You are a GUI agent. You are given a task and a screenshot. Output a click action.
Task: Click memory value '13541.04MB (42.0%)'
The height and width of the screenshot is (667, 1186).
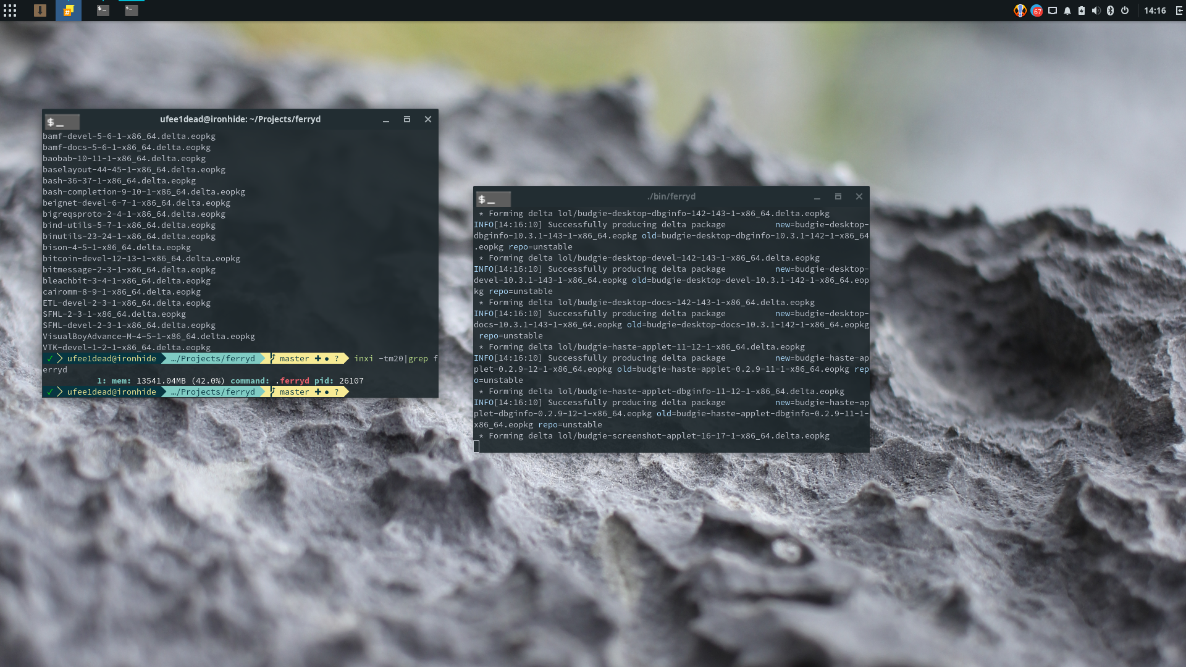181,381
